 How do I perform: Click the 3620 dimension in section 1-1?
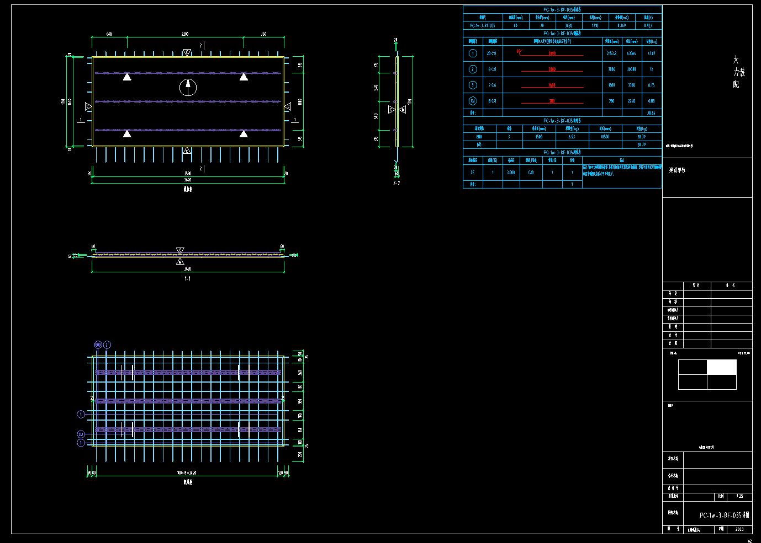coord(188,269)
